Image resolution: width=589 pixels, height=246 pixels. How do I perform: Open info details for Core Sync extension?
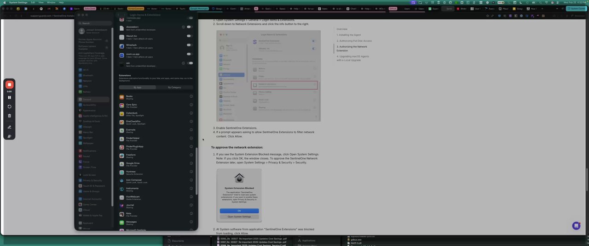tap(191, 105)
